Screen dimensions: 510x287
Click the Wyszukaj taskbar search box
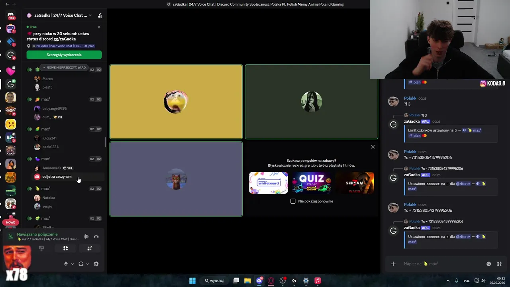pos(215,281)
